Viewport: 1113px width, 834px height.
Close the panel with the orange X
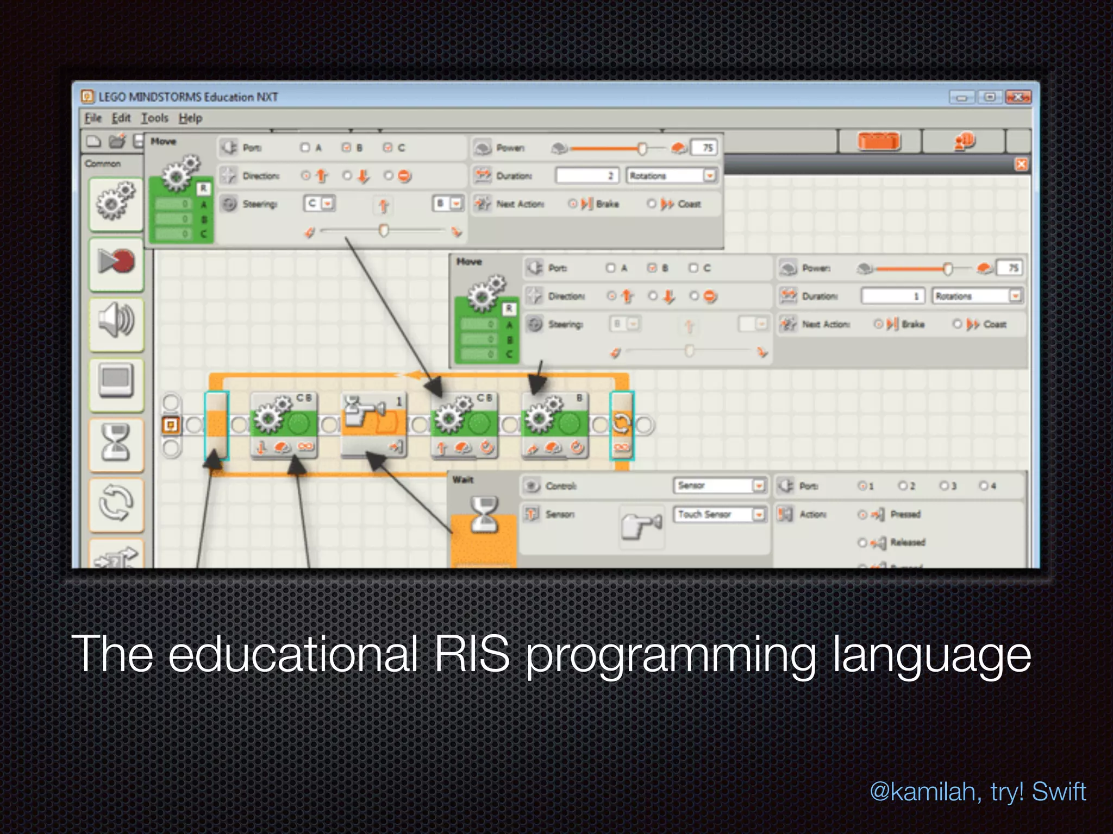1022,164
